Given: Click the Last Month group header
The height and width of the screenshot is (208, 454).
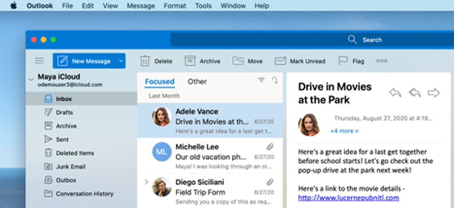Looking at the screenshot, I should click(164, 96).
